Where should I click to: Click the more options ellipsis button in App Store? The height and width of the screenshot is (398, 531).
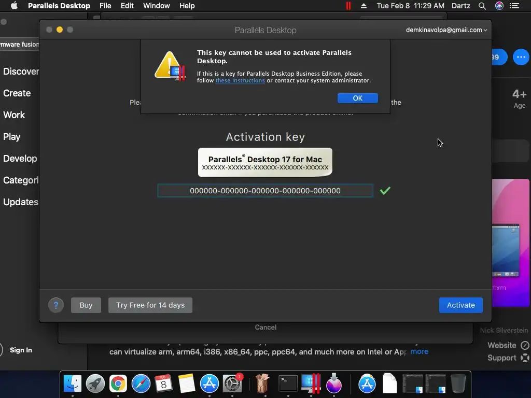(x=521, y=57)
